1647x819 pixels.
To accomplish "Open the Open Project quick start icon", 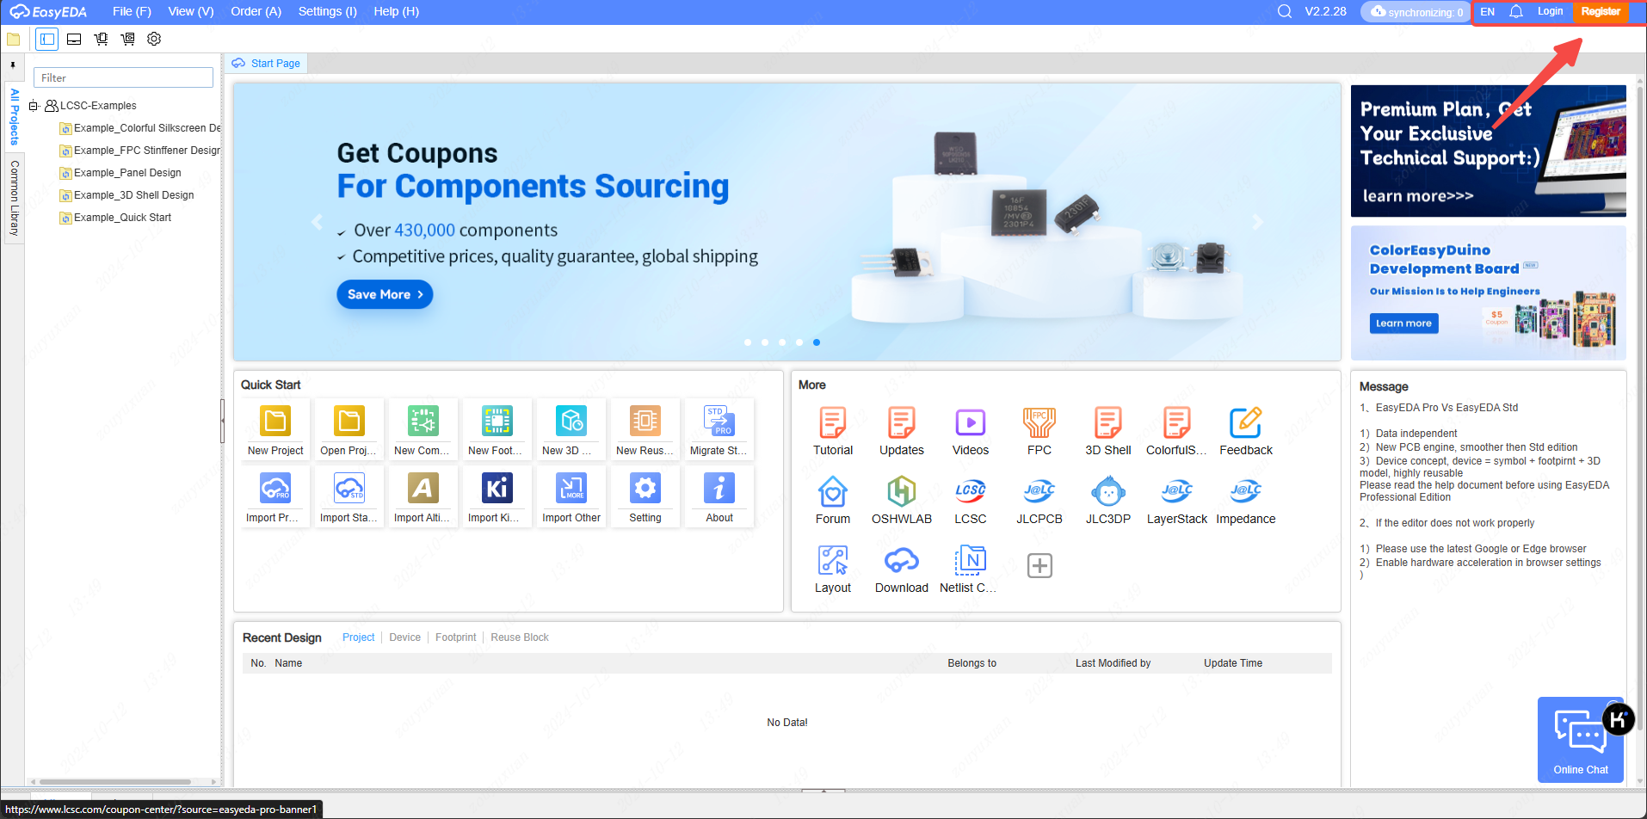I will (349, 429).
